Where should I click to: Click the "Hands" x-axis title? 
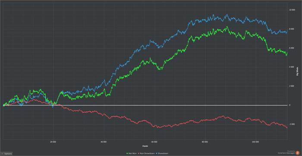[145, 146]
